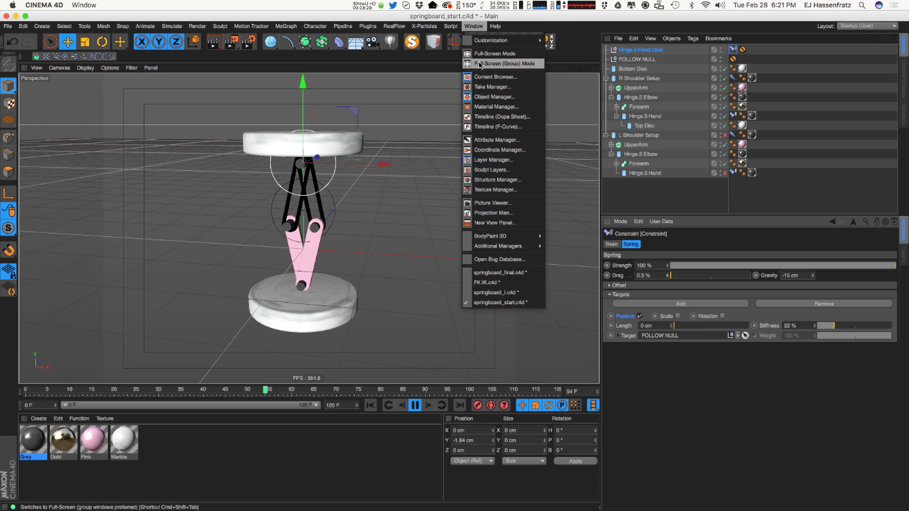Toggle the Scale checkbox in Targets
Screen dimensions: 909x511
[678, 316]
